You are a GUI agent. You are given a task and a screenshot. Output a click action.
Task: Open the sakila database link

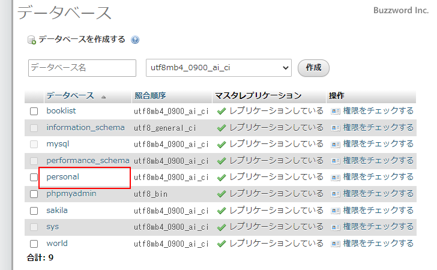point(57,211)
